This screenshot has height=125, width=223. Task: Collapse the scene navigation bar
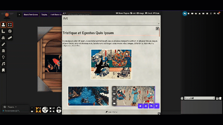pyautogui.click(x=20, y=15)
